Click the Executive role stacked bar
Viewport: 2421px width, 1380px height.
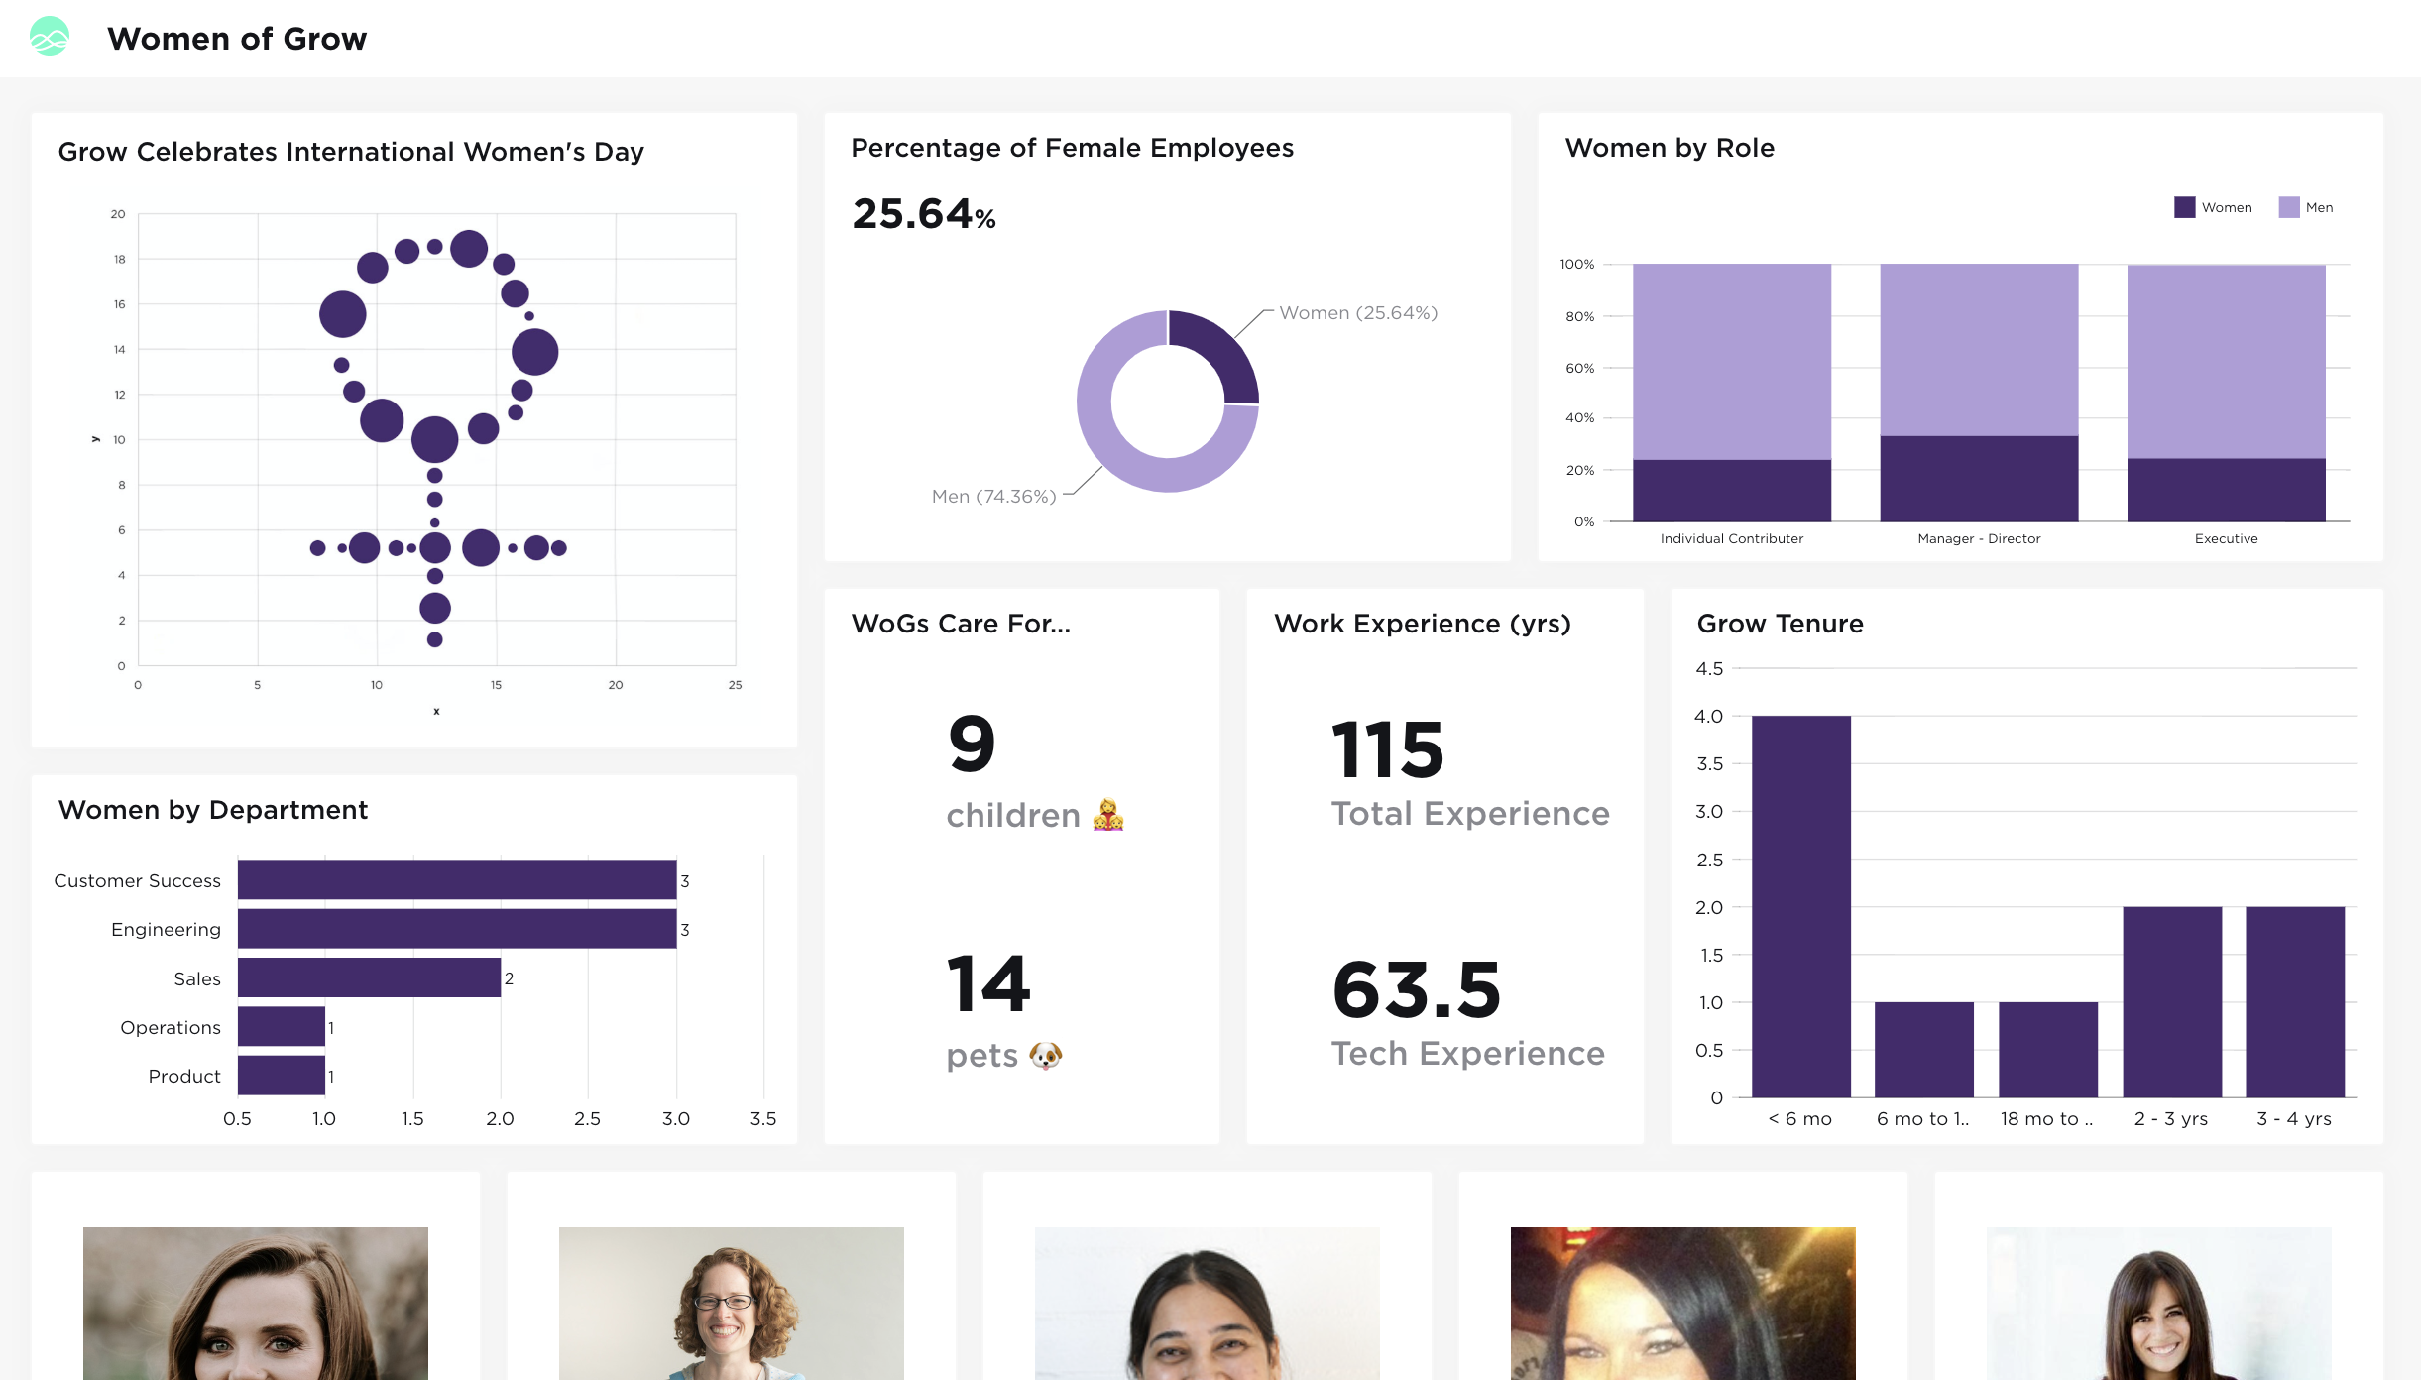(2226, 393)
